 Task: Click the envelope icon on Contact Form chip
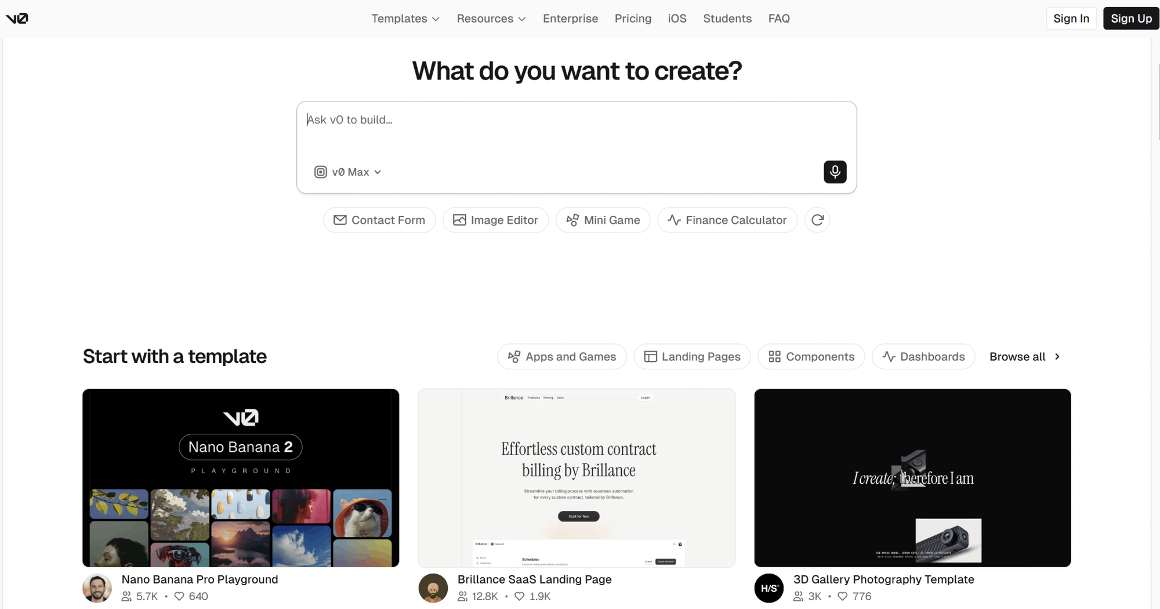340,220
